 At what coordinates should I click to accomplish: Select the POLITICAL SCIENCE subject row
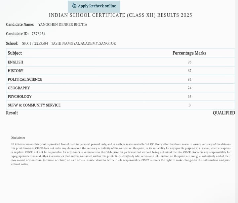click(25, 79)
